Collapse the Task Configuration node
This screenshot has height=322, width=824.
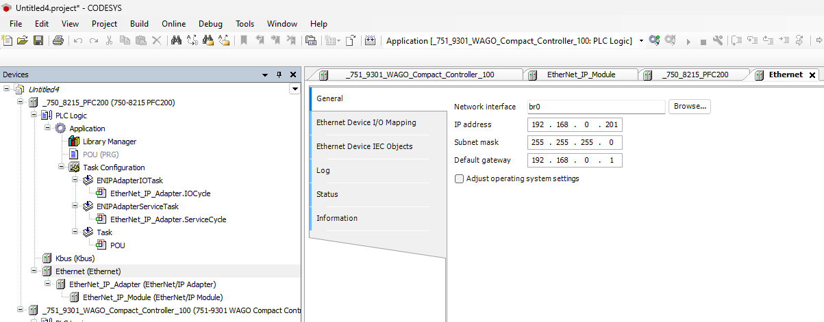tap(62, 167)
